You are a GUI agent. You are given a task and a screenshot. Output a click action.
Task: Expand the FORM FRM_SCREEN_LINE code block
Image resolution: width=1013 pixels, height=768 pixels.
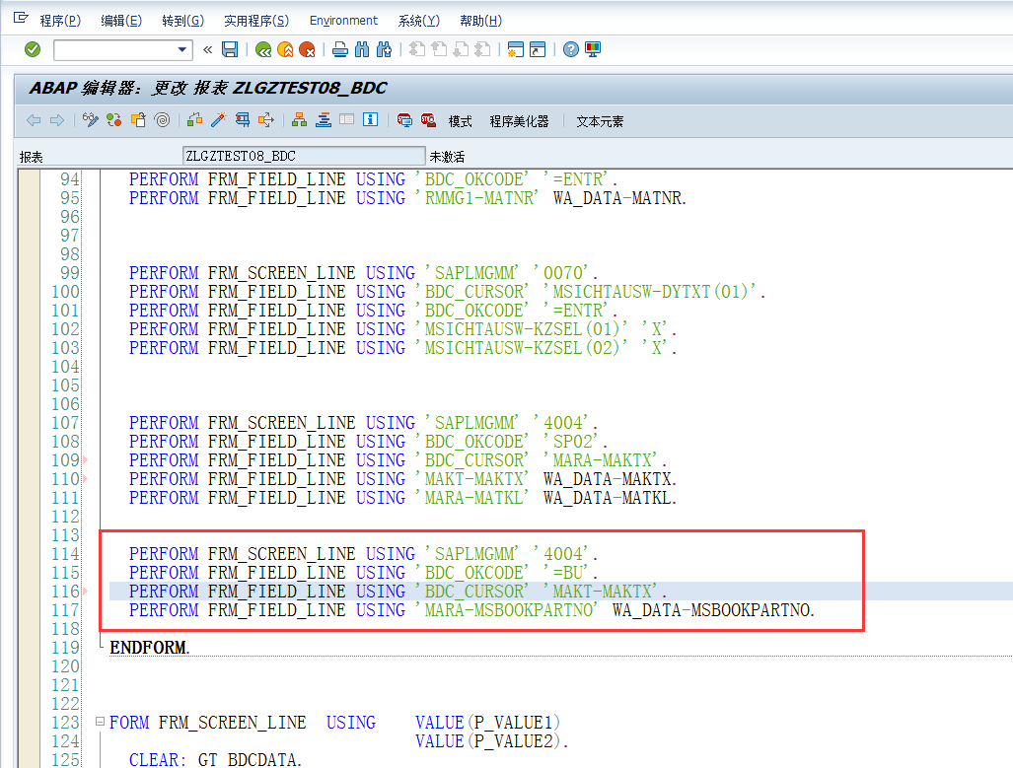100,722
